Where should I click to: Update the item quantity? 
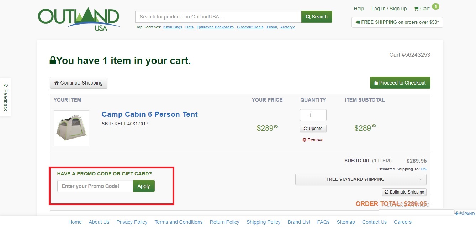313,129
